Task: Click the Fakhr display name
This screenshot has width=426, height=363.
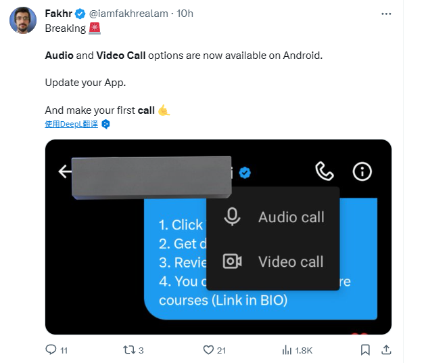Action: pyautogui.click(x=59, y=14)
